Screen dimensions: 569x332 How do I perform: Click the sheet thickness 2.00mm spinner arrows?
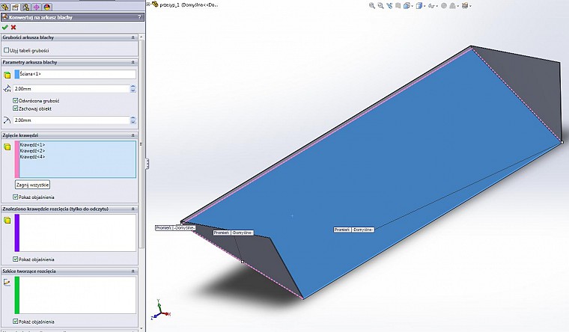tap(133, 88)
